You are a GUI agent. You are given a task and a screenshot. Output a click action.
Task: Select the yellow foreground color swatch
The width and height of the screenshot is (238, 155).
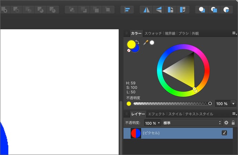click(131, 44)
